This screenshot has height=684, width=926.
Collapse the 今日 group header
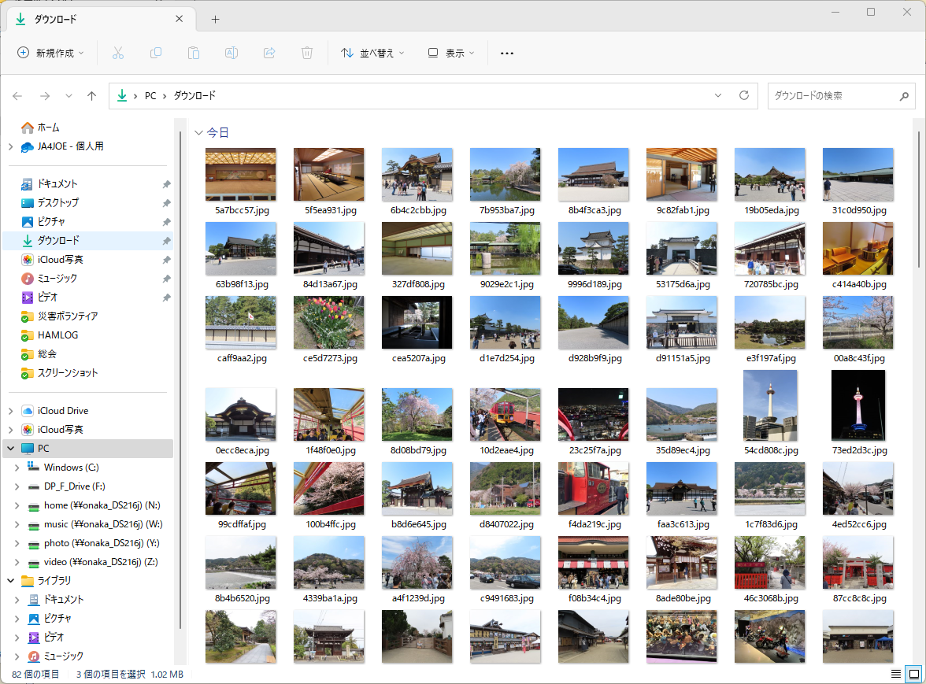pyautogui.click(x=198, y=133)
